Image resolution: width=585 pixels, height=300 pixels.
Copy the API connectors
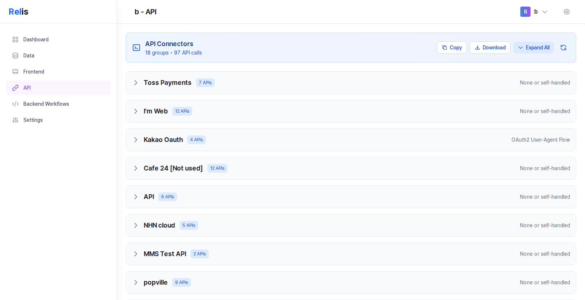pos(452,48)
